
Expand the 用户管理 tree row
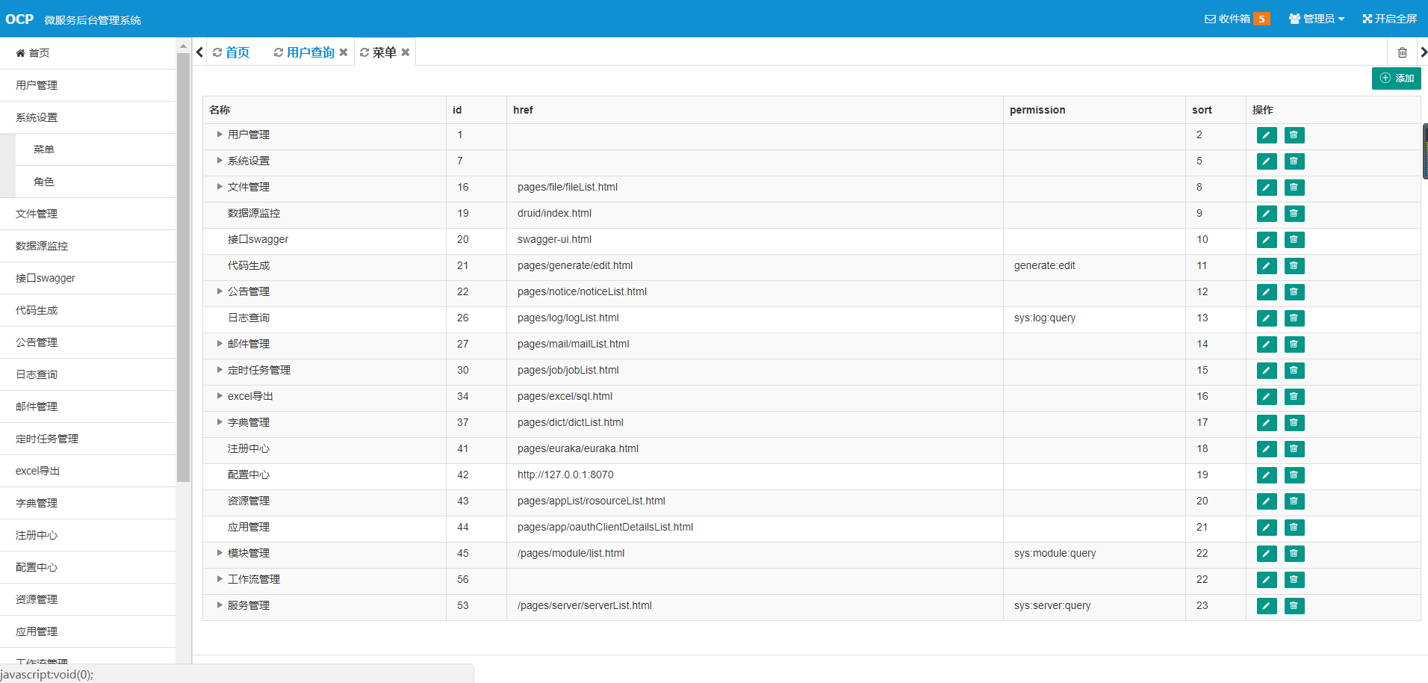(220, 135)
